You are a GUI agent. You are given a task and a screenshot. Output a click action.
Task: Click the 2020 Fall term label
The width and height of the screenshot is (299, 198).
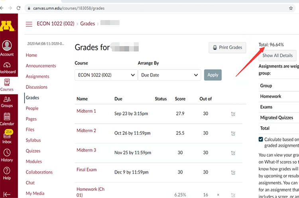click(x=45, y=44)
